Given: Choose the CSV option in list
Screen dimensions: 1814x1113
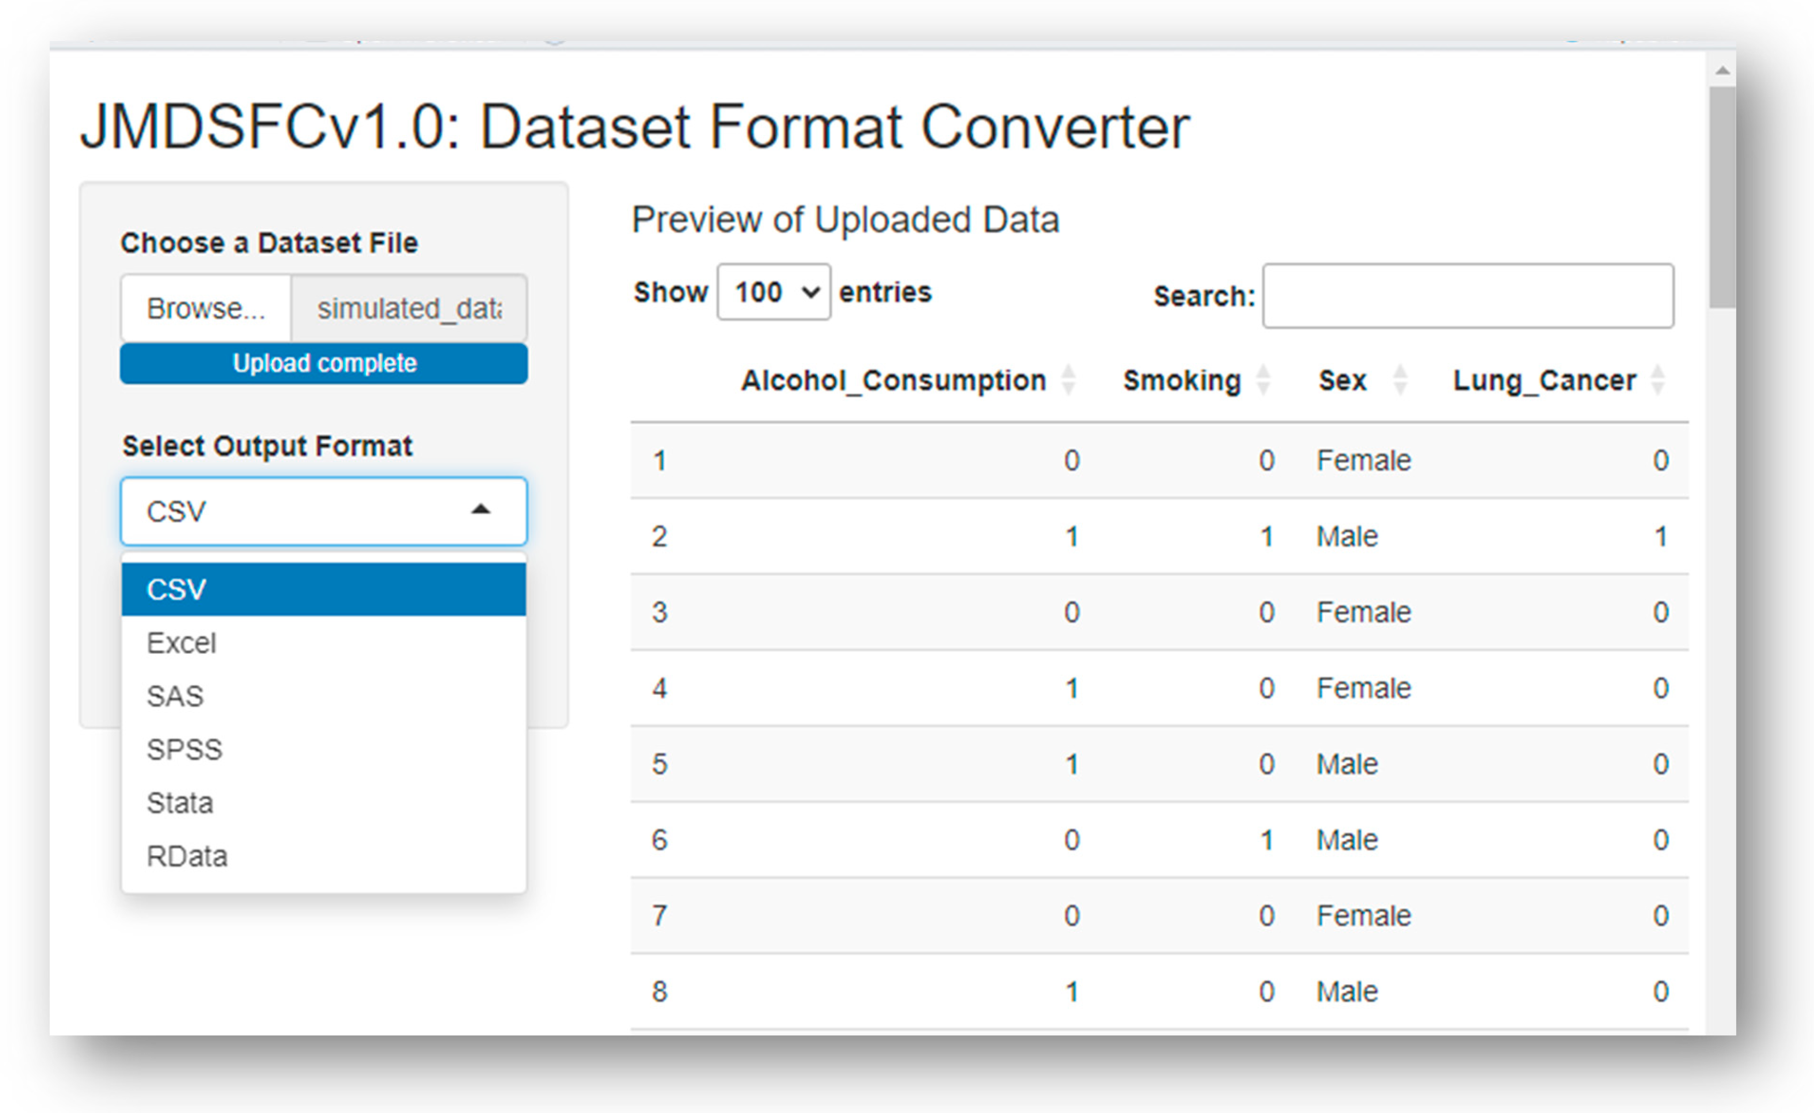Looking at the screenshot, I should 324,589.
